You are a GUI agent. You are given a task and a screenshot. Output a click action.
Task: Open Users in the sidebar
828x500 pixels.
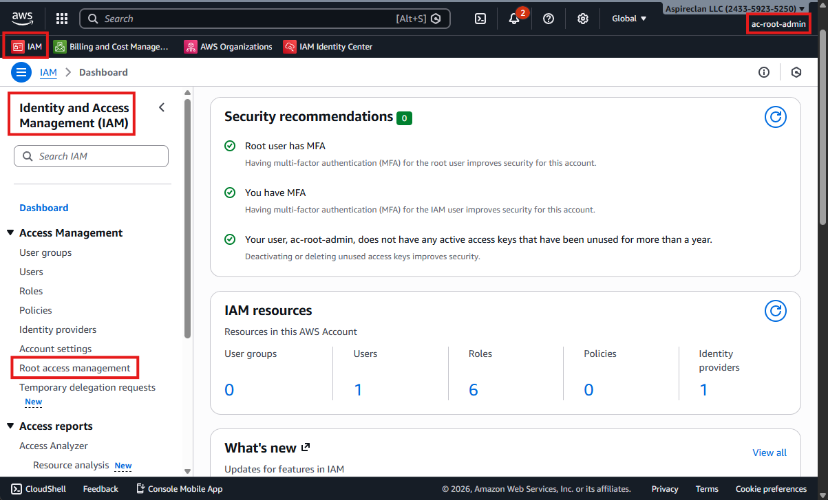[x=31, y=272]
